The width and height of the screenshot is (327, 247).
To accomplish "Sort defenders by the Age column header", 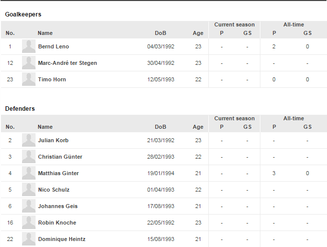I will (198, 127).
